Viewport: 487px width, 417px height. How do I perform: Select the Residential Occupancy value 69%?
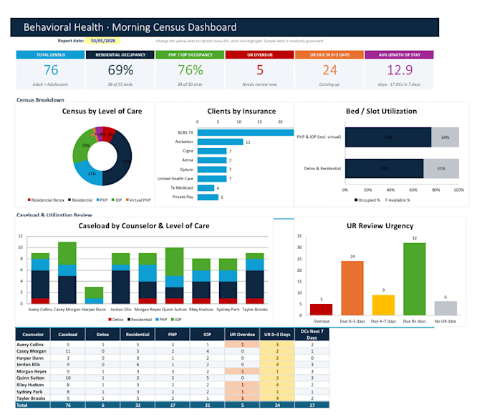[120, 70]
